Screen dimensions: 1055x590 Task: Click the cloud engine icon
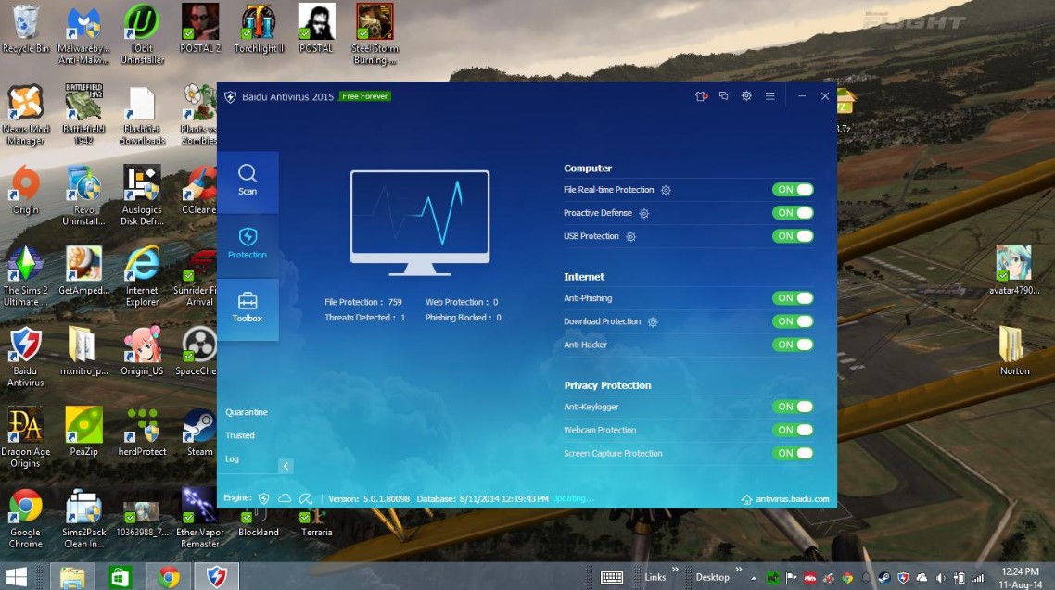(x=285, y=498)
